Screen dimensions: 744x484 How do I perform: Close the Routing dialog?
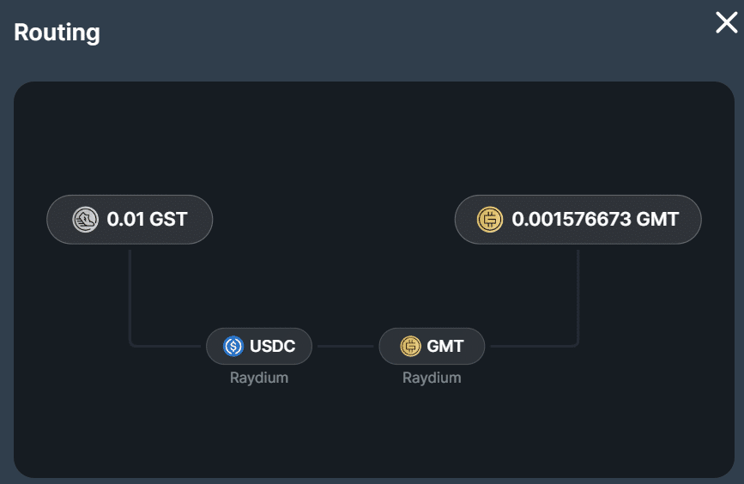point(726,23)
